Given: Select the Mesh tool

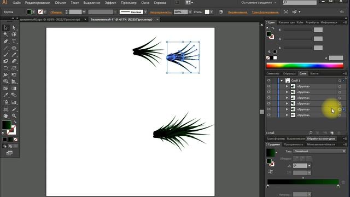Looking at the screenshot, I should coord(6,89).
